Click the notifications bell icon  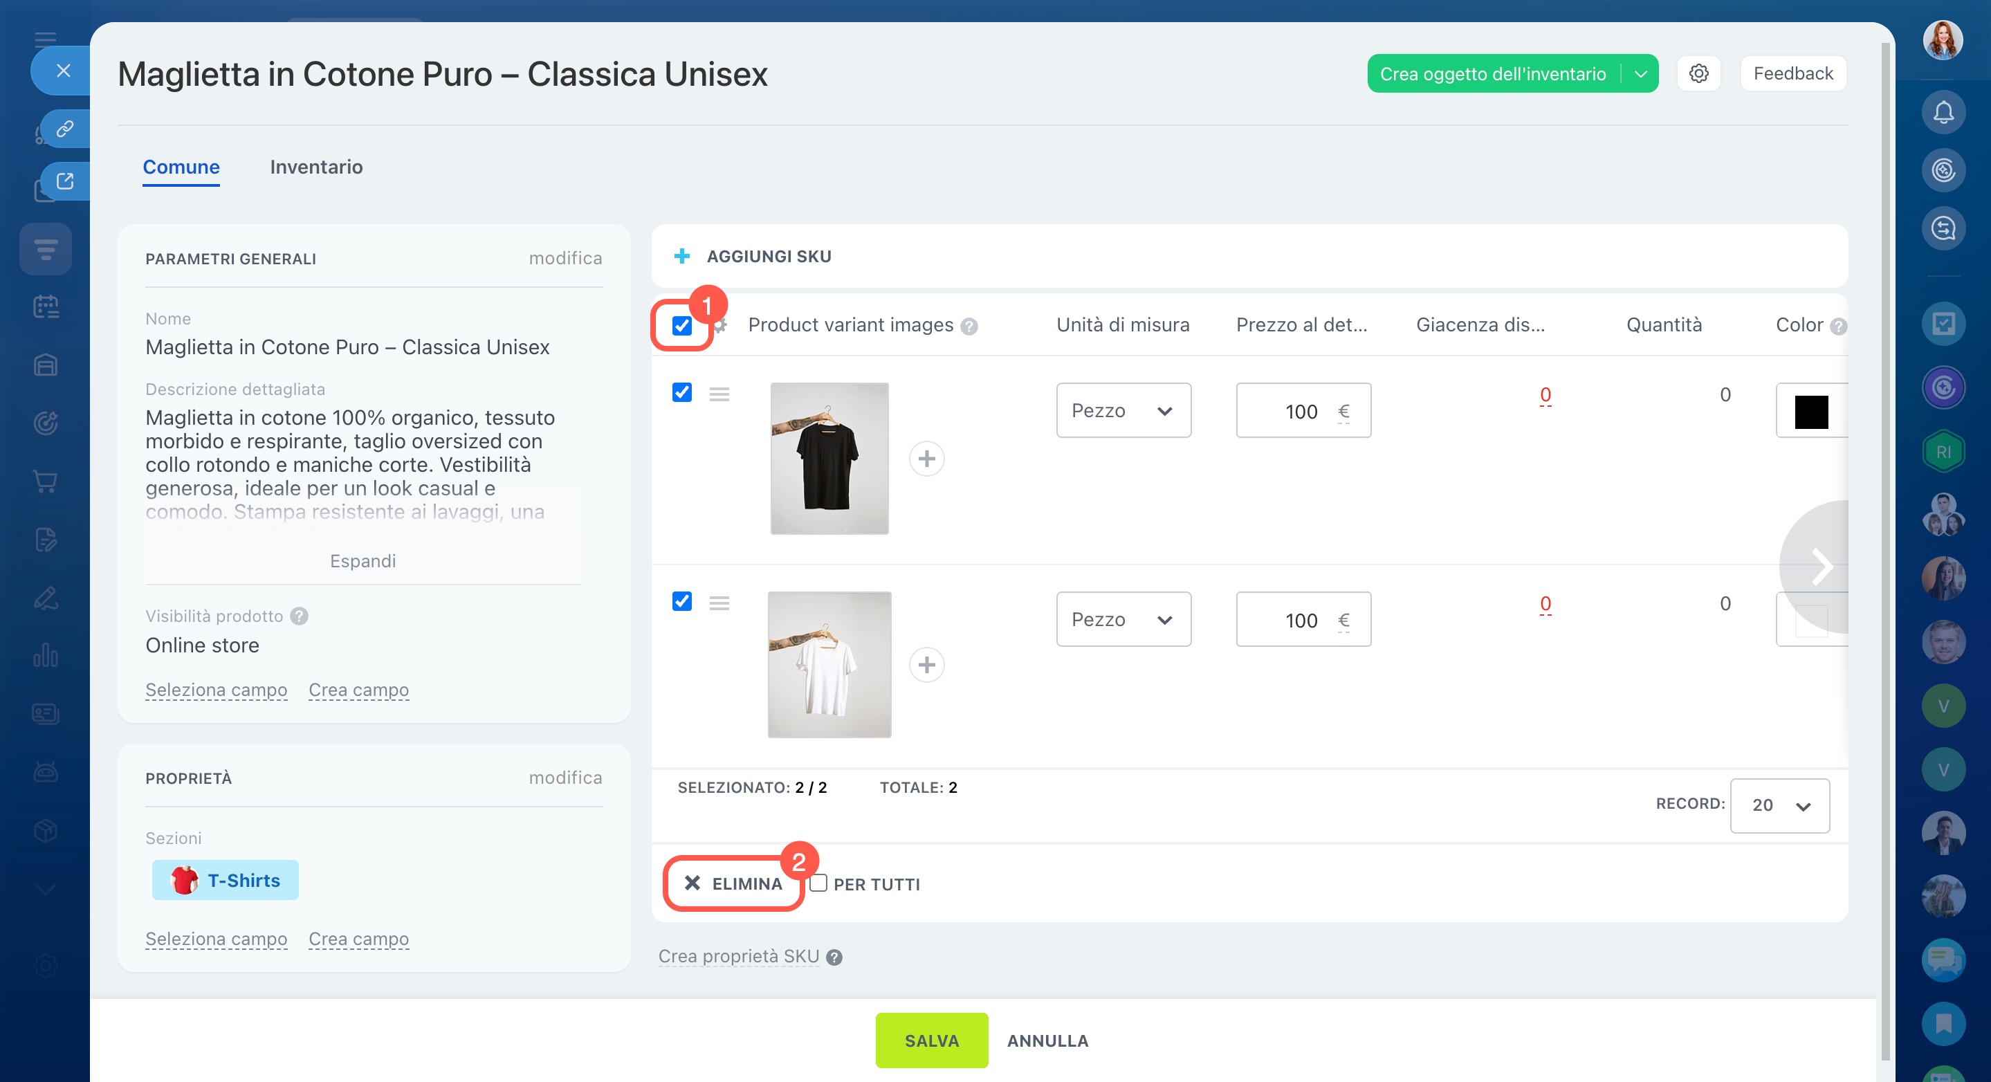coord(1943,113)
